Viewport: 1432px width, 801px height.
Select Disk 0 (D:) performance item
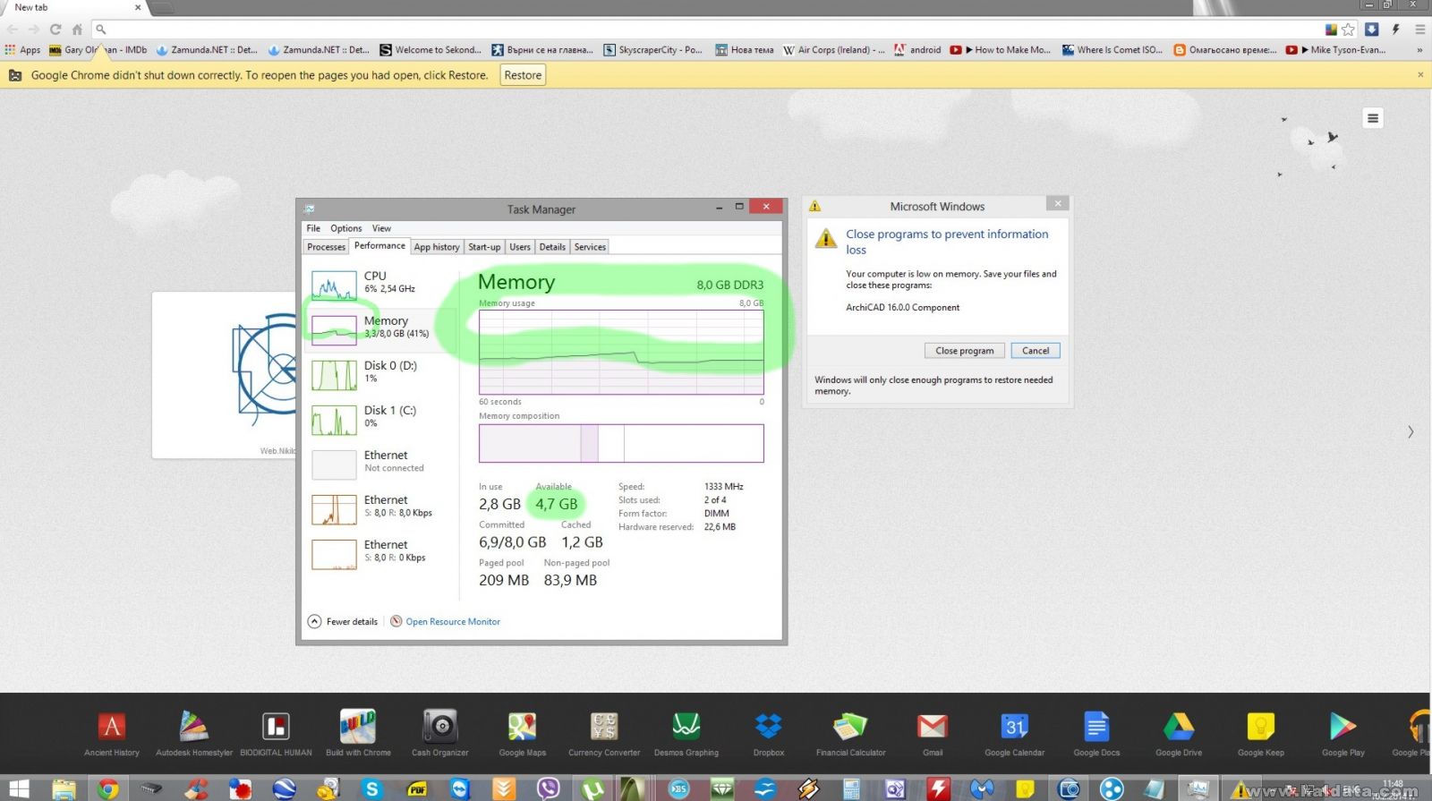pyautogui.click(x=380, y=374)
